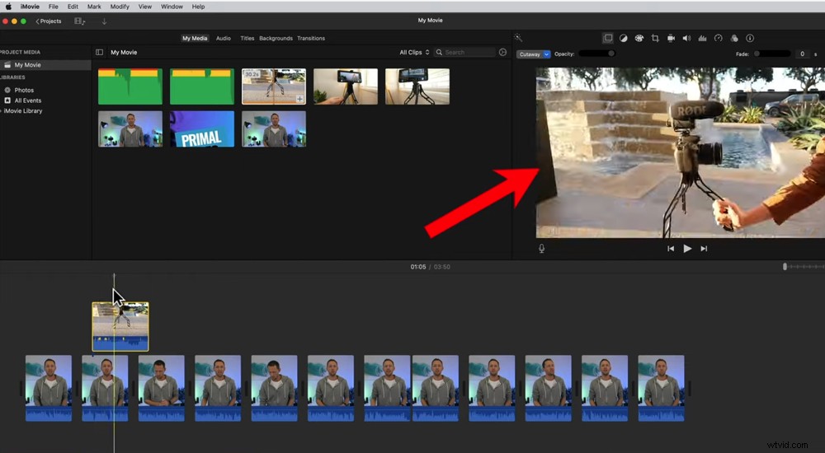Open video overlay settings icon
Image resolution: width=825 pixels, height=453 pixels.
click(608, 38)
